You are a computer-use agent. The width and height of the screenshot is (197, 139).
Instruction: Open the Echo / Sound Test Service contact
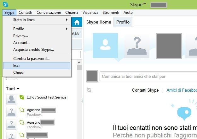pos(46,97)
